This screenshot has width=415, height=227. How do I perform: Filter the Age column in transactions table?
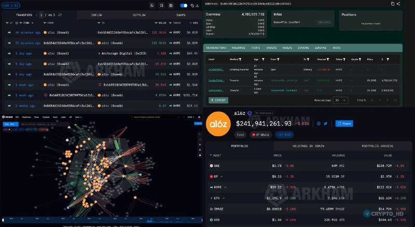click(x=263, y=60)
